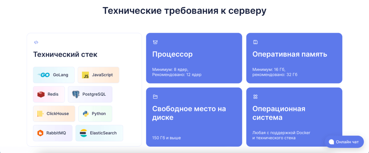Select the ElasticSearch chip label
This screenshot has height=153, width=369.
point(103,133)
